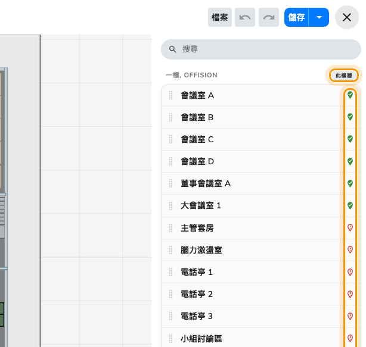The image size is (366, 347).
Task: Click green placed-pin icon for 會議室 B
Action: pyautogui.click(x=350, y=117)
